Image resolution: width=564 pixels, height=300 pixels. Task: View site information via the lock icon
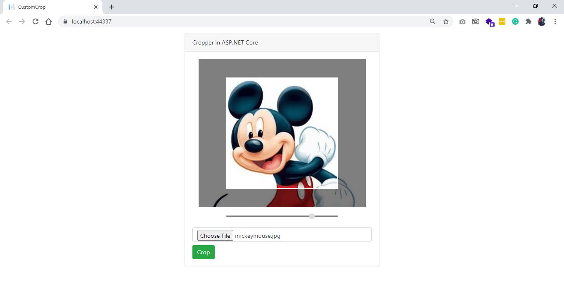pos(65,21)
